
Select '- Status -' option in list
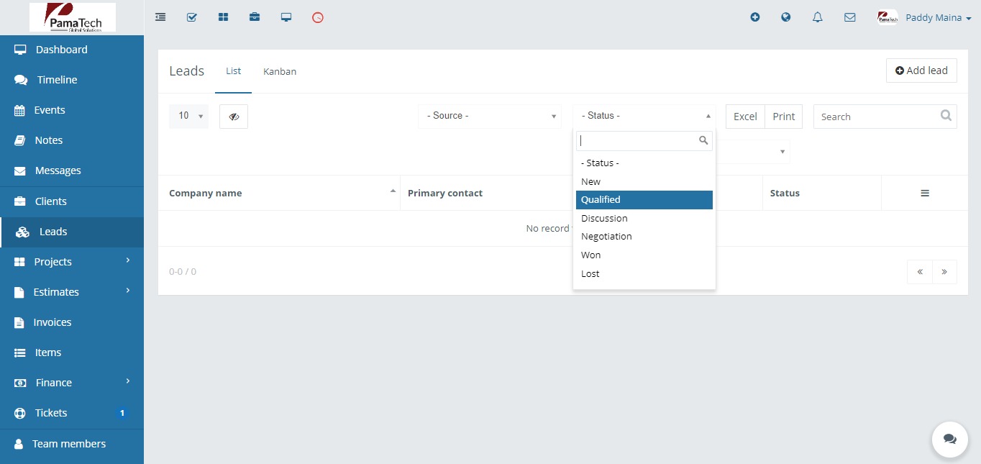tap(644, 163)
